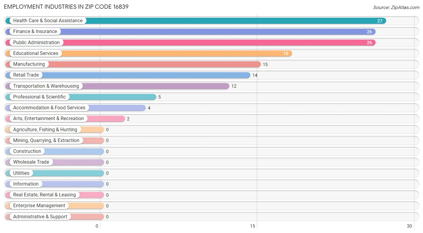
Task: Click the value 12 beside Transportation bar
Action: (234, 86)
